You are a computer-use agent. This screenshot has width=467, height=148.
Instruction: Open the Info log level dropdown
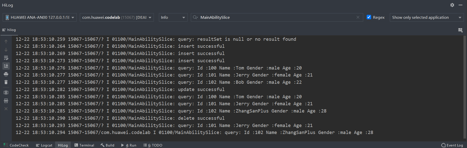coord(173,17)
